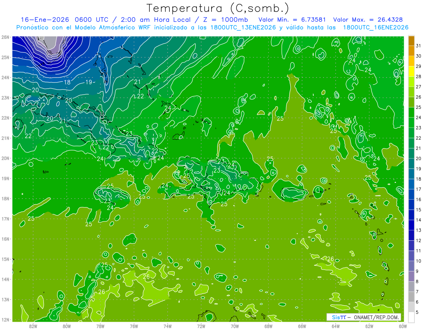428x331 pixels.
Task: Click the ONAMET/REP.DOM. credit label
Action: coord(376,317)
